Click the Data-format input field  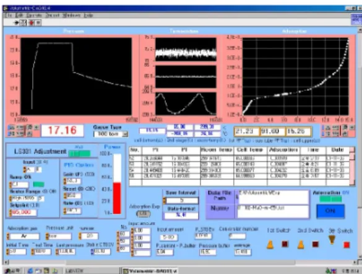click(x=181, y=215)
